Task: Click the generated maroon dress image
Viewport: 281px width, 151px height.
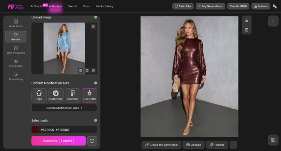Action: 189,77
